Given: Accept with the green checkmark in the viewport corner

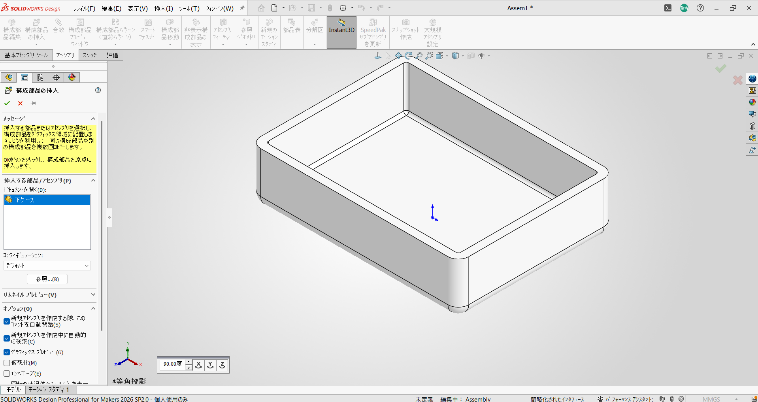Looking at the screenshot, I should [720, 68].
